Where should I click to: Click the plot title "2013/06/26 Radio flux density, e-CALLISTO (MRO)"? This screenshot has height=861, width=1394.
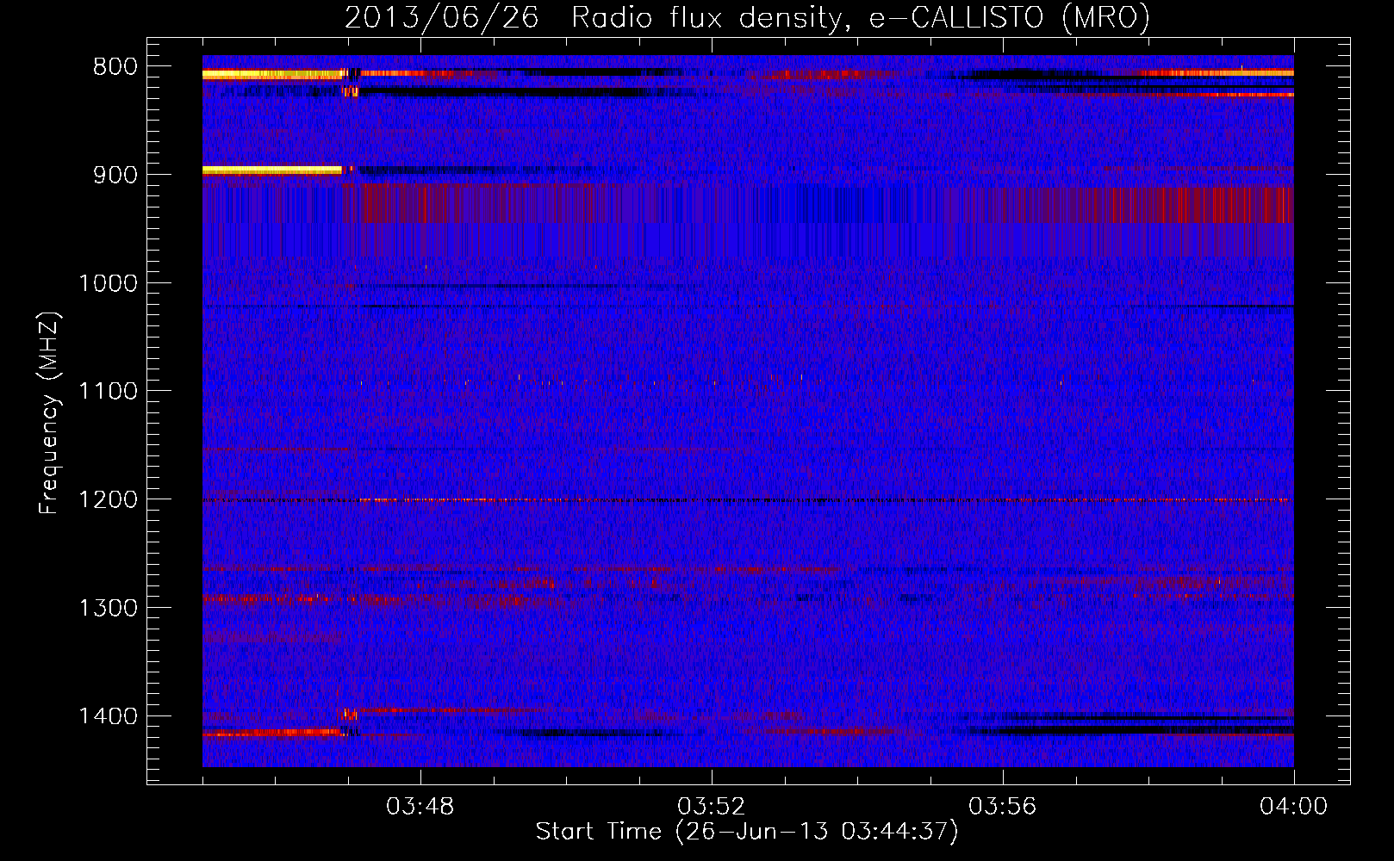(x=747, y=17)
